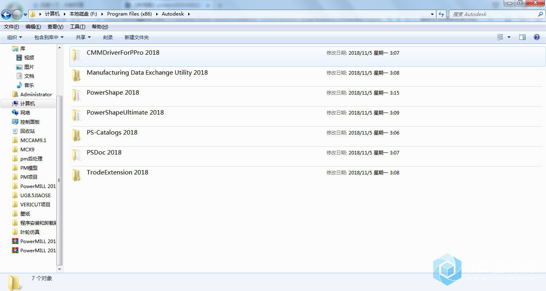Click the 刻录 toolbar button
The height and width of the screenshot is (291, 546).
[x=108, y=38]
